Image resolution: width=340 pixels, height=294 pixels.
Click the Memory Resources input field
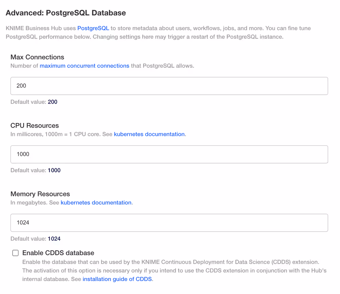point(169,222)
